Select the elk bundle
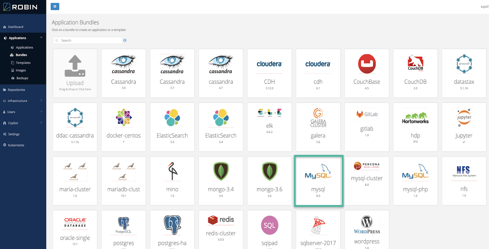The image size is (489, 249). [x=270, y=127]
